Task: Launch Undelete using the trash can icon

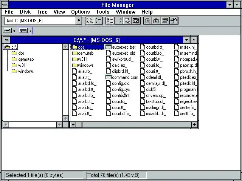Action: coord(174,21)
